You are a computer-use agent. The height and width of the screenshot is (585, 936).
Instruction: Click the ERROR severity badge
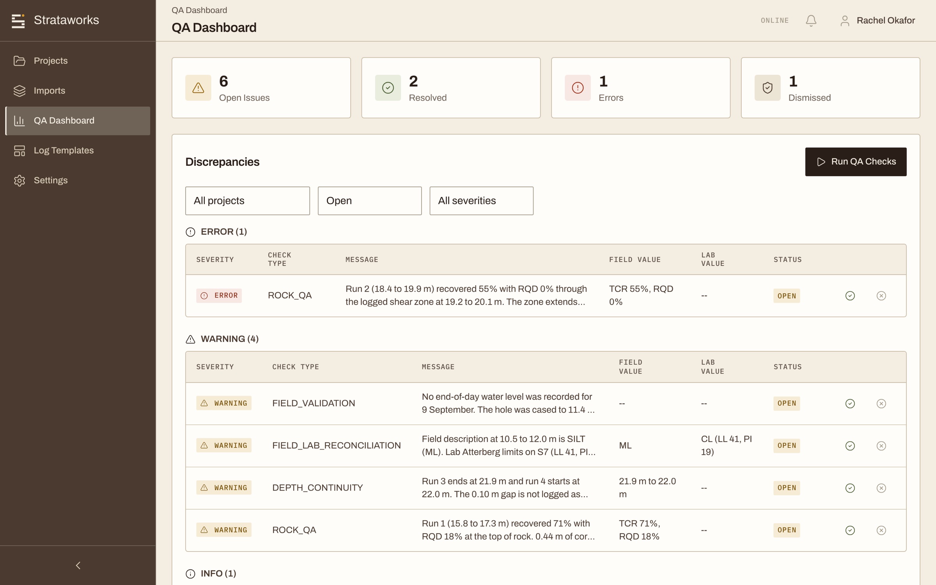click(219, 296)
